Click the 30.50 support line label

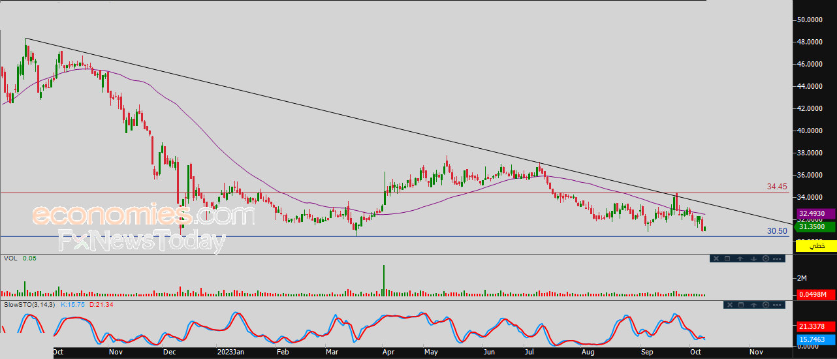[777, 231]
